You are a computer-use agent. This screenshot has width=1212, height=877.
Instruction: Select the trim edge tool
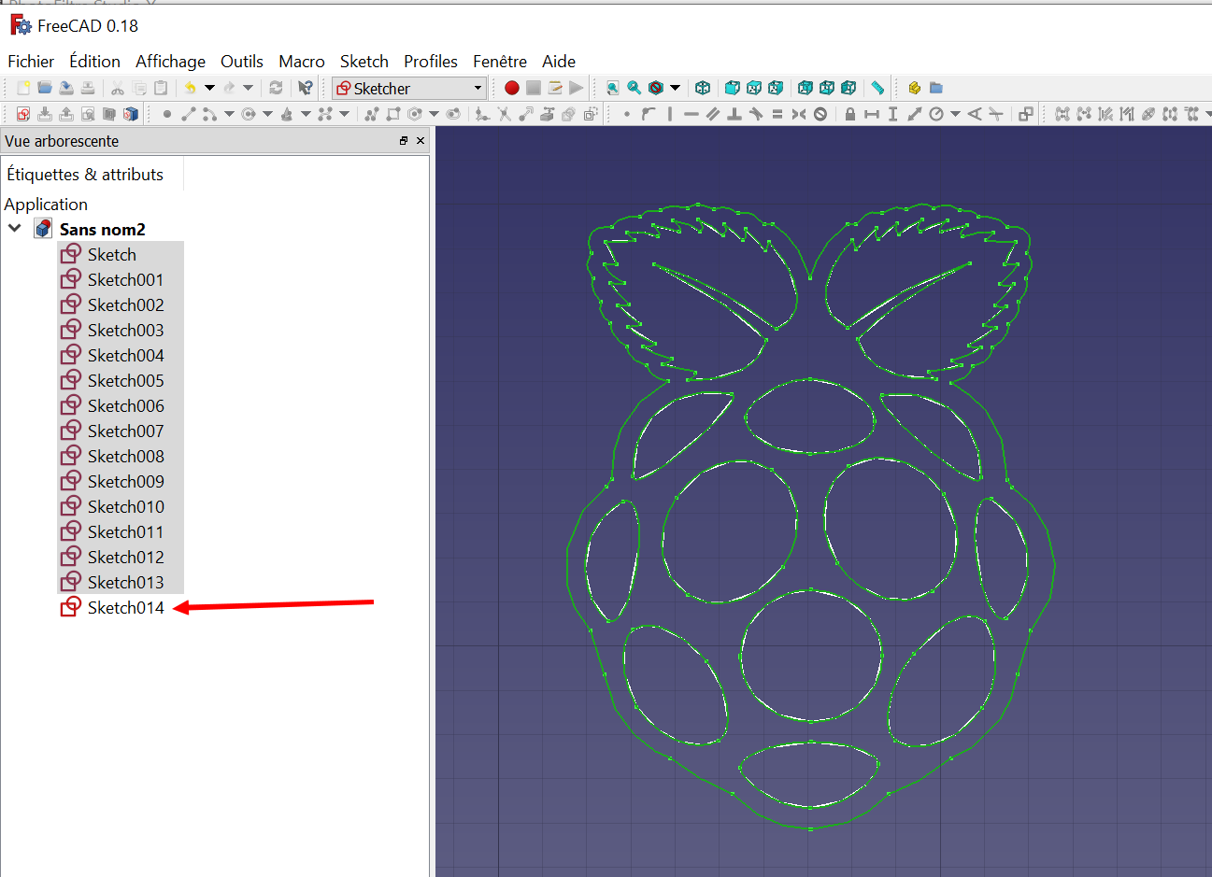[504, 114]
